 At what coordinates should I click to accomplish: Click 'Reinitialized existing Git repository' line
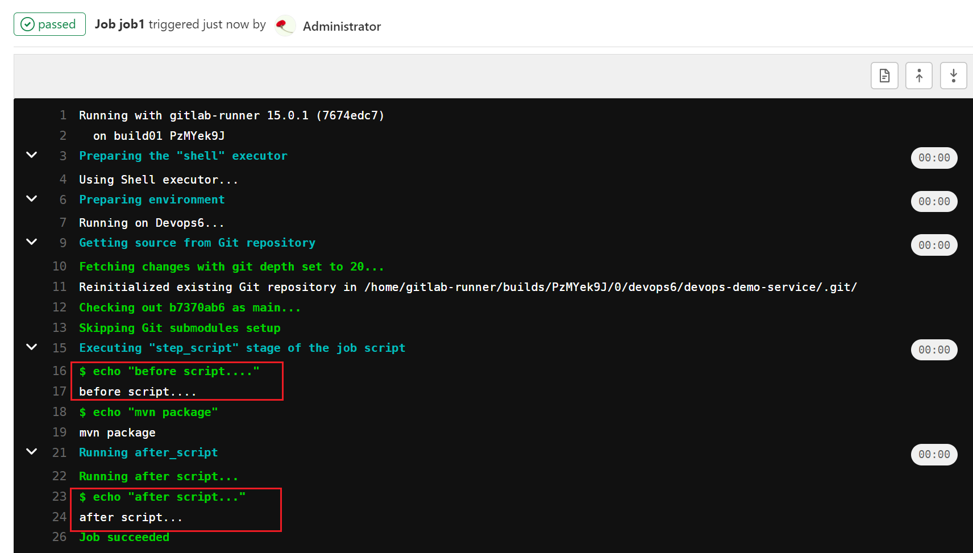pyautogui.click(x=468, y=287)
